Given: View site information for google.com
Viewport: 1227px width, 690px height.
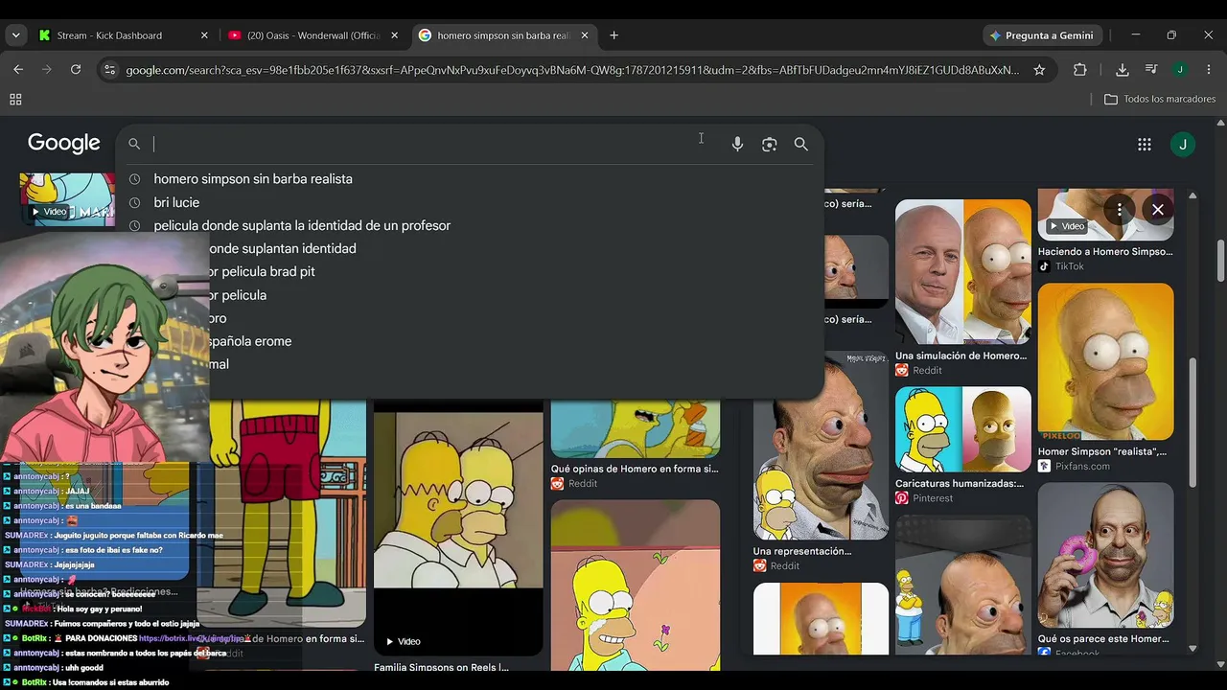Looking at the screenshot, I should tap(109, 69).
